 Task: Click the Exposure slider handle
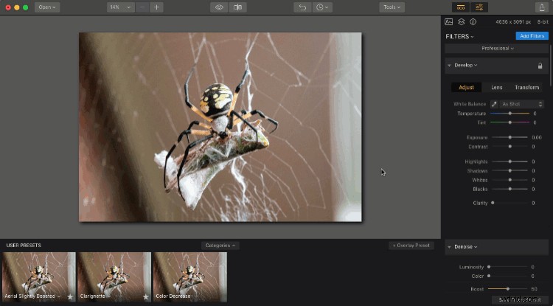510,137
